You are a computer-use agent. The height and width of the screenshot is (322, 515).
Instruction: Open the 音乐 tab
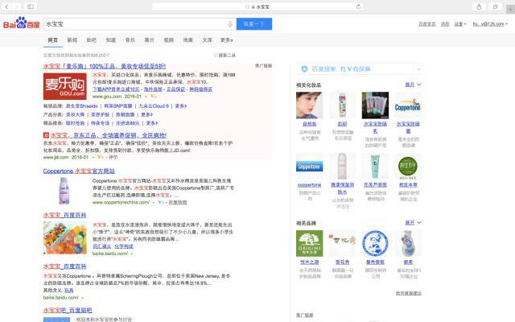(130, 40)
